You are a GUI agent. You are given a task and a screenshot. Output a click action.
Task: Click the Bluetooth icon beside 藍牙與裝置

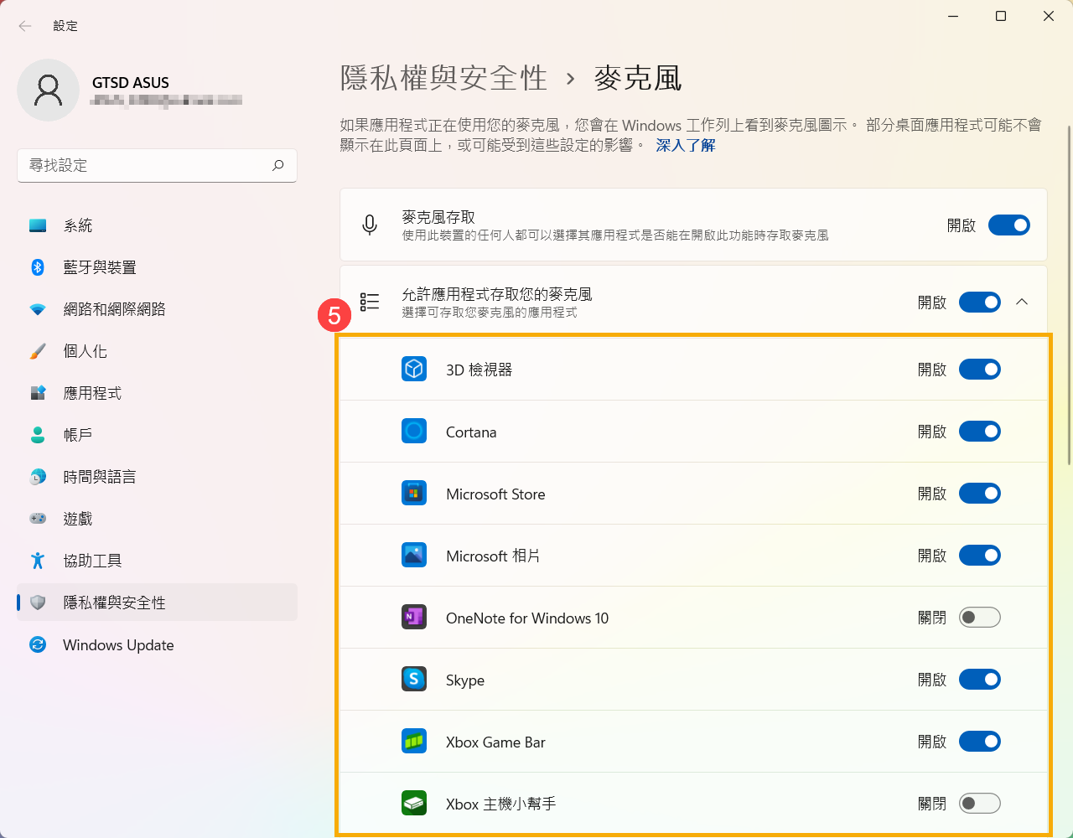[38, 267]
